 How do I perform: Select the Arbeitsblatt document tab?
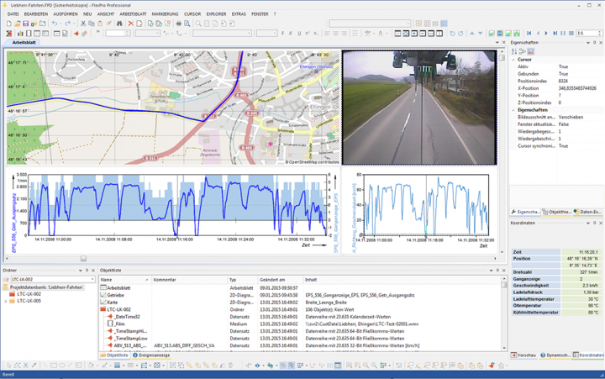pyautogui.click(x=24, y=43)
